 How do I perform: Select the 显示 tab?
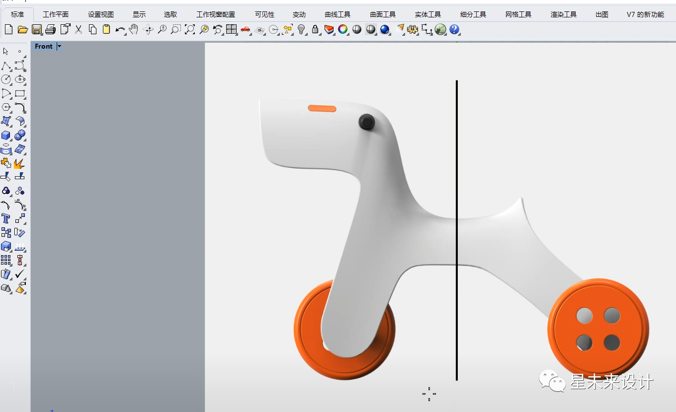tap(139, 14)
